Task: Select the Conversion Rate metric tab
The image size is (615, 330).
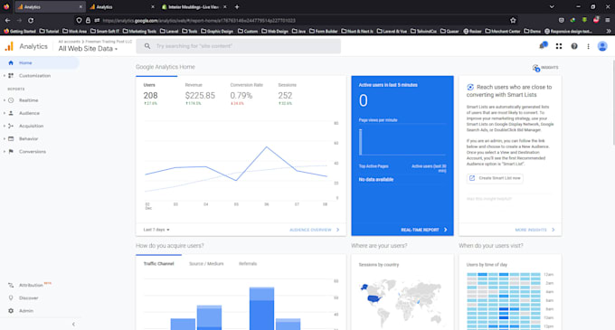Action: click(x=246, y=94)
